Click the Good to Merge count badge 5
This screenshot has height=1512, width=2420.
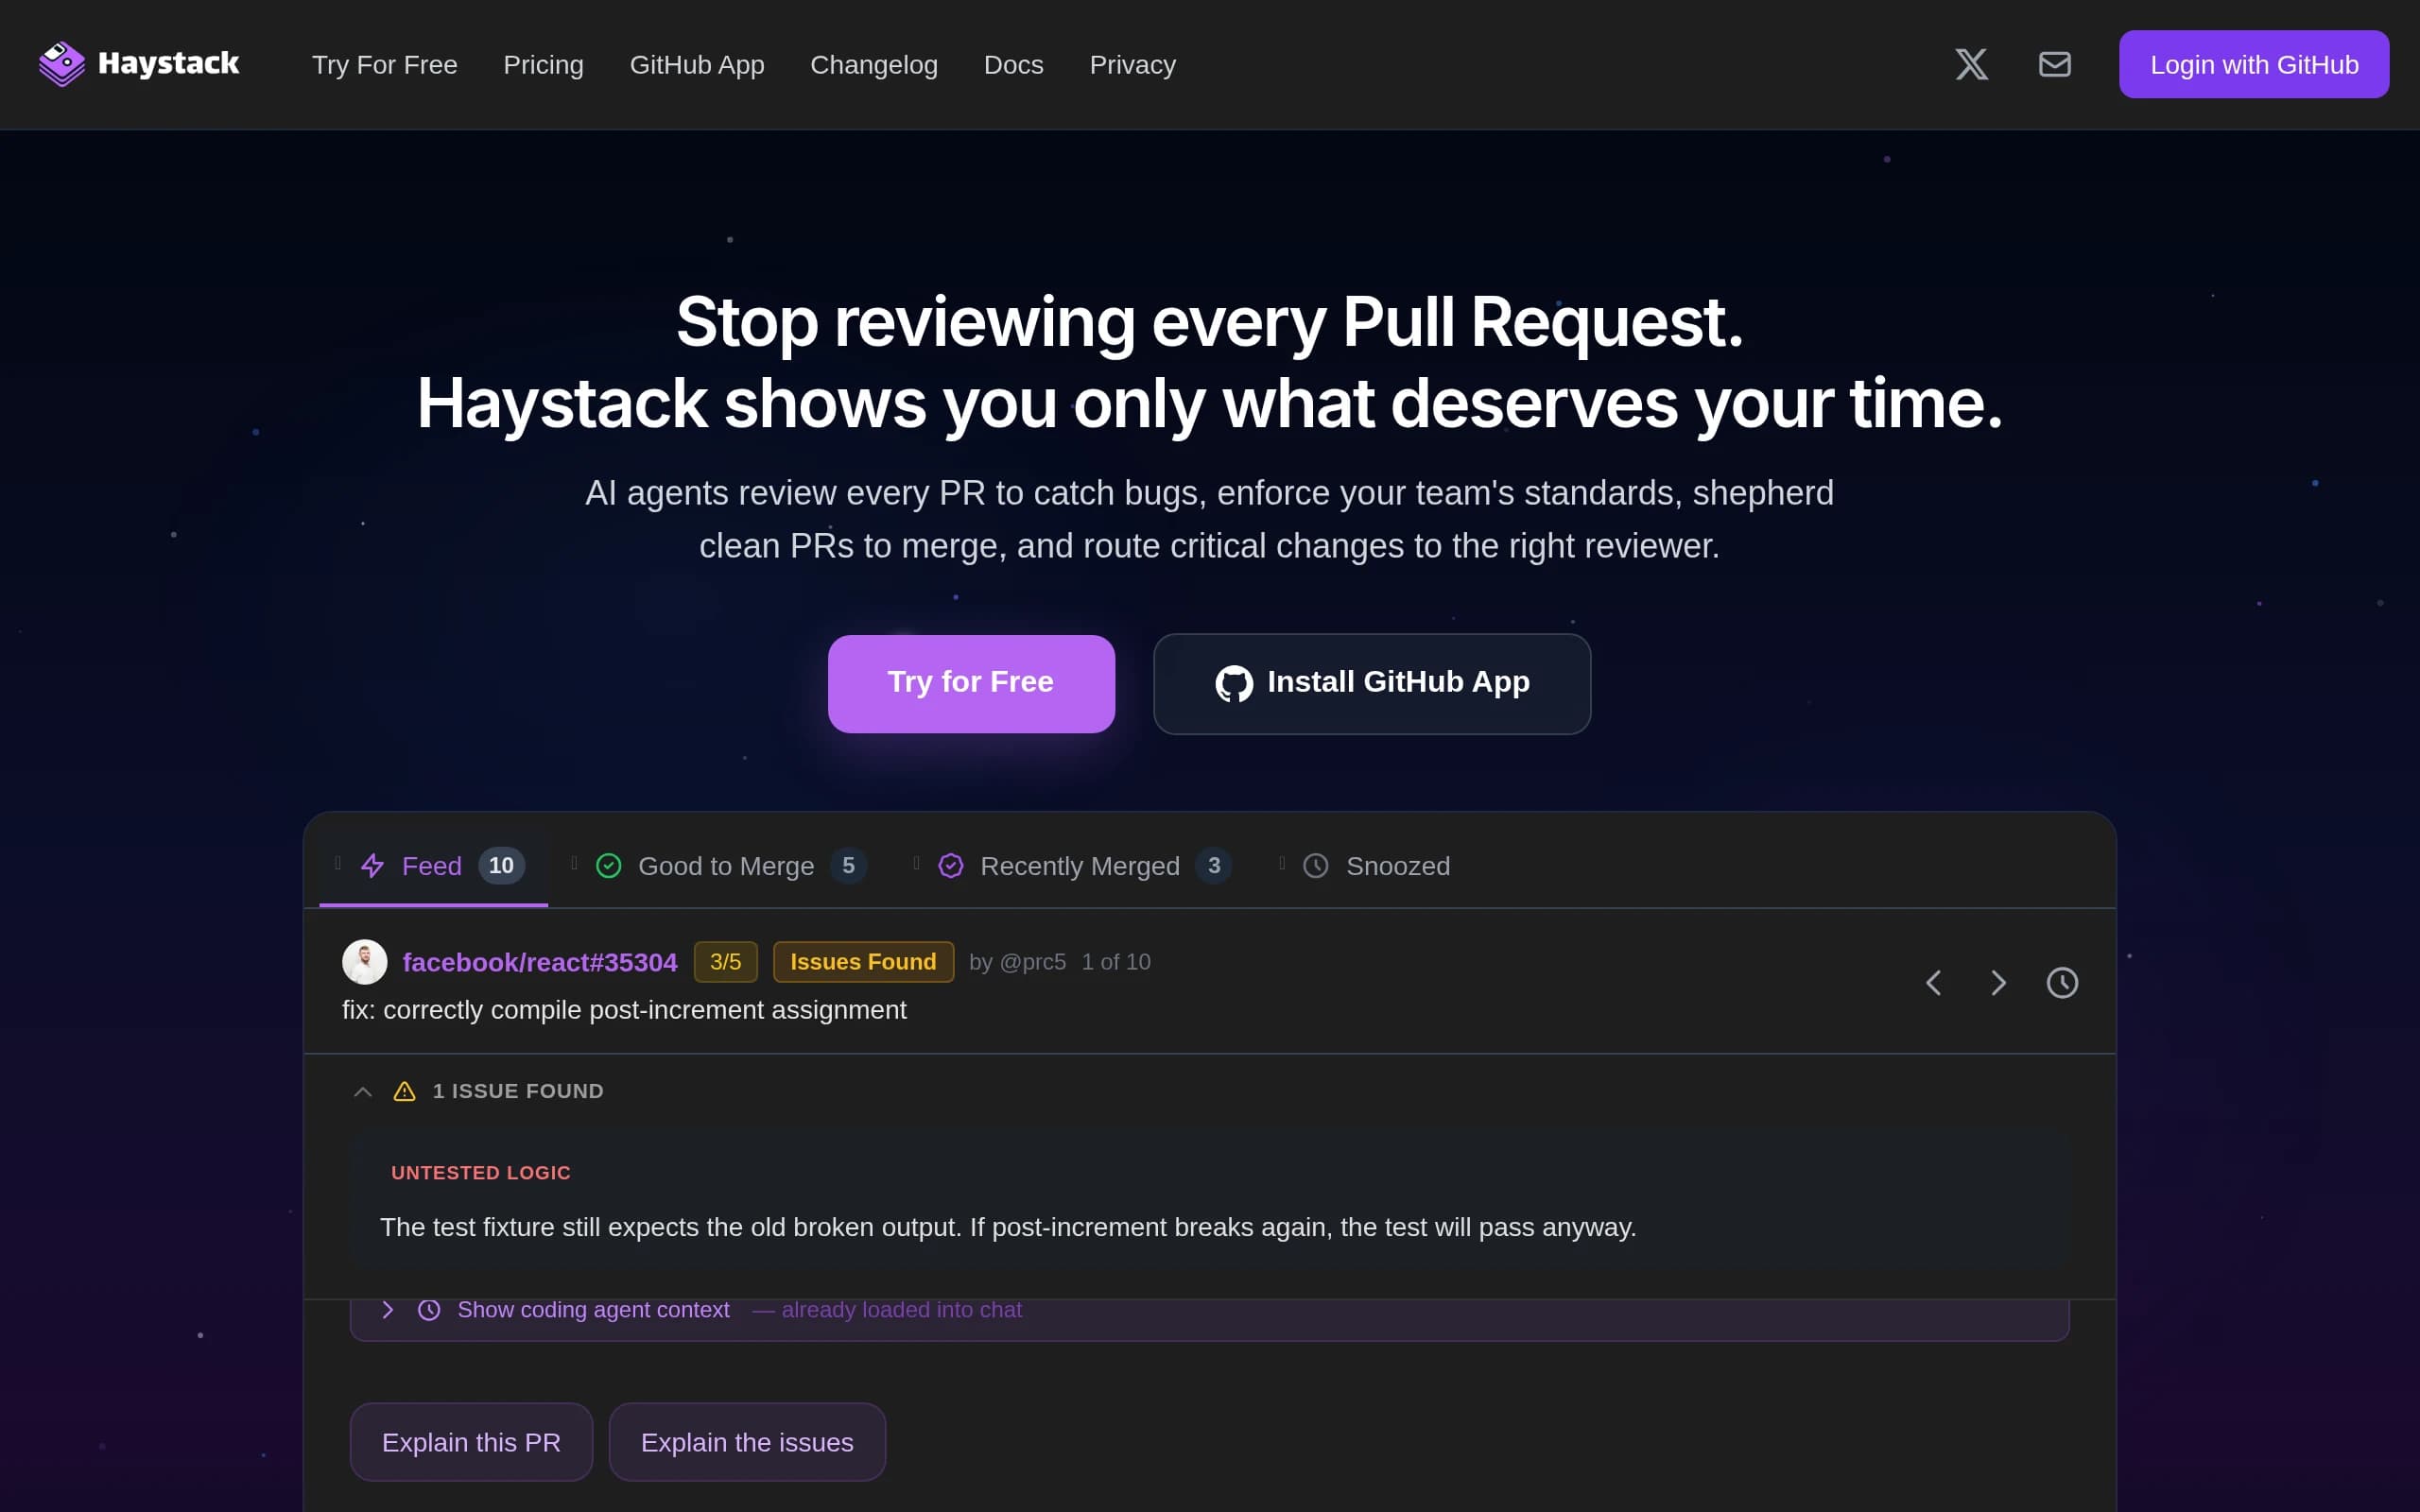point(848,866)
